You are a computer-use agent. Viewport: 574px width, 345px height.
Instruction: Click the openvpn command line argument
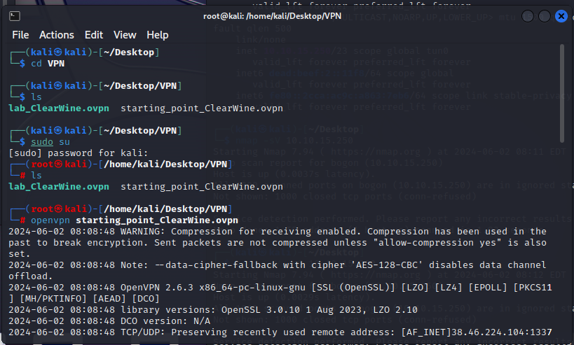click(157, 220)
